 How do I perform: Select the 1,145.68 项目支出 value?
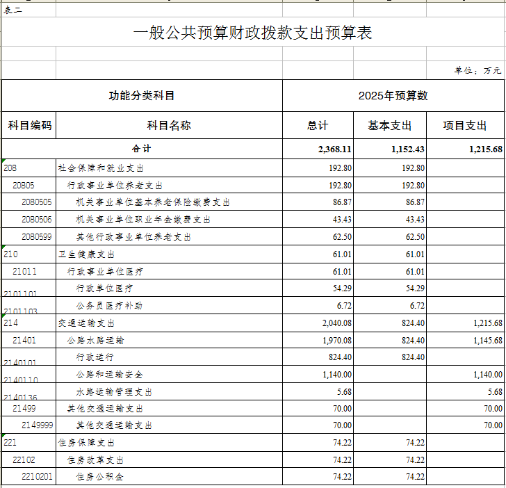pos(465,340)
